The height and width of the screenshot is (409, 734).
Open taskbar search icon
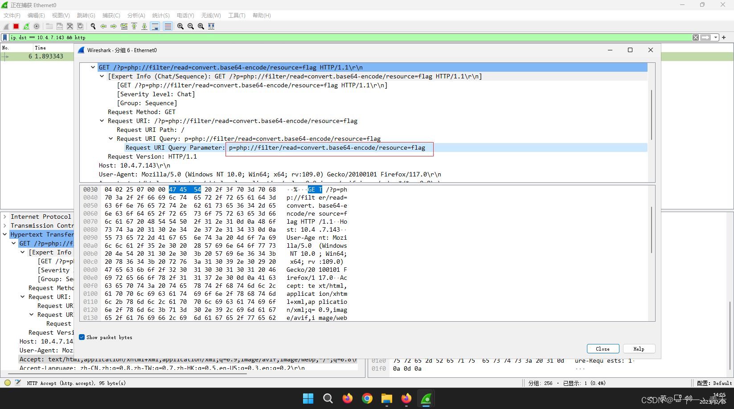328,398
